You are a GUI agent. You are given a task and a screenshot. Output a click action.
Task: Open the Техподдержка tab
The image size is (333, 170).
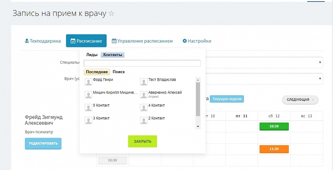(x=43, y=41)
